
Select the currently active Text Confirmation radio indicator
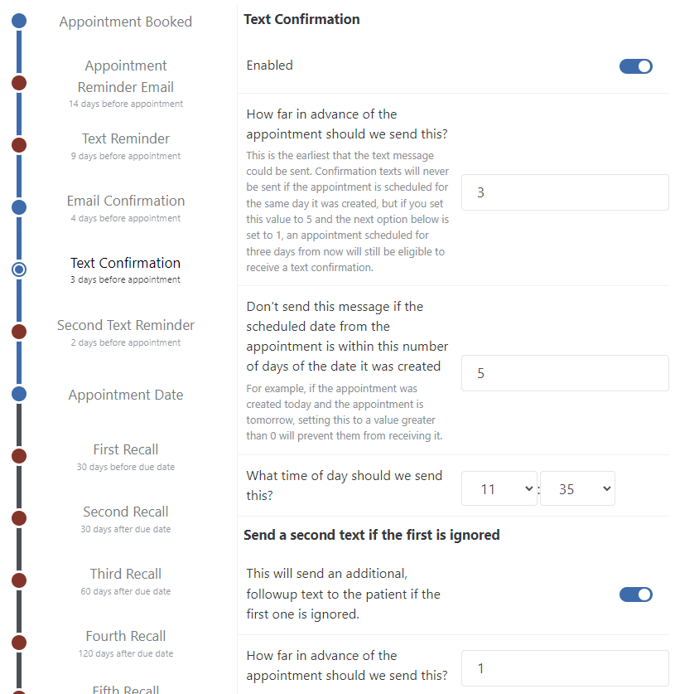pos(19,269)
